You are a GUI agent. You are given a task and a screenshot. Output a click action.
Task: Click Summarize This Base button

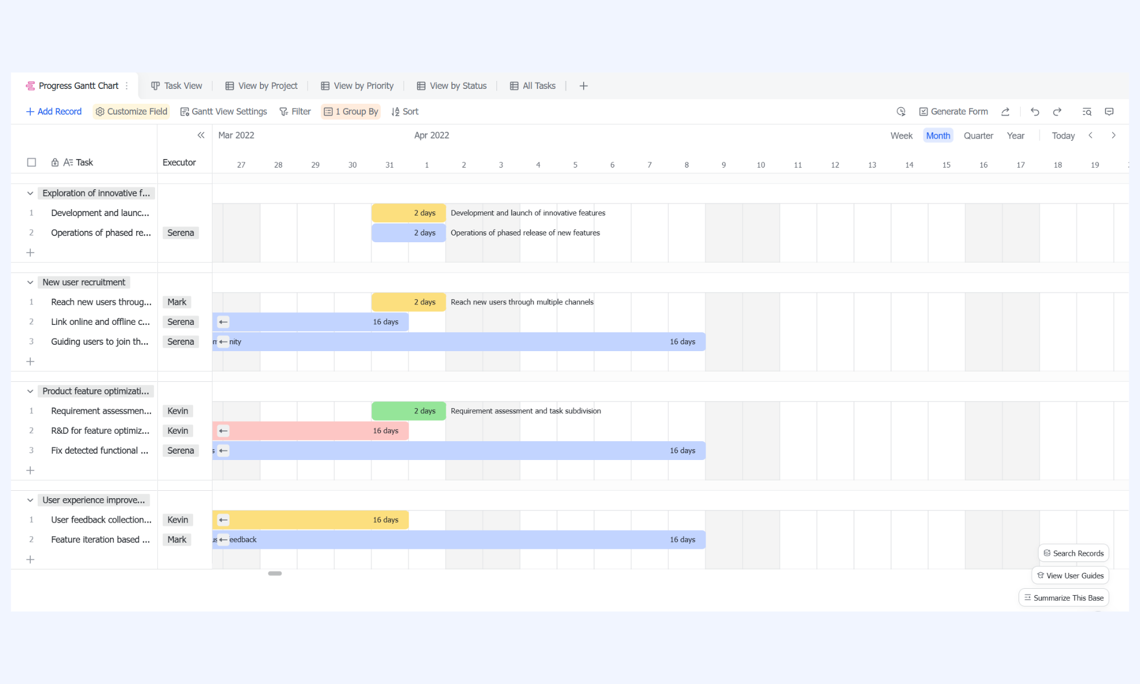[1064, 598]
